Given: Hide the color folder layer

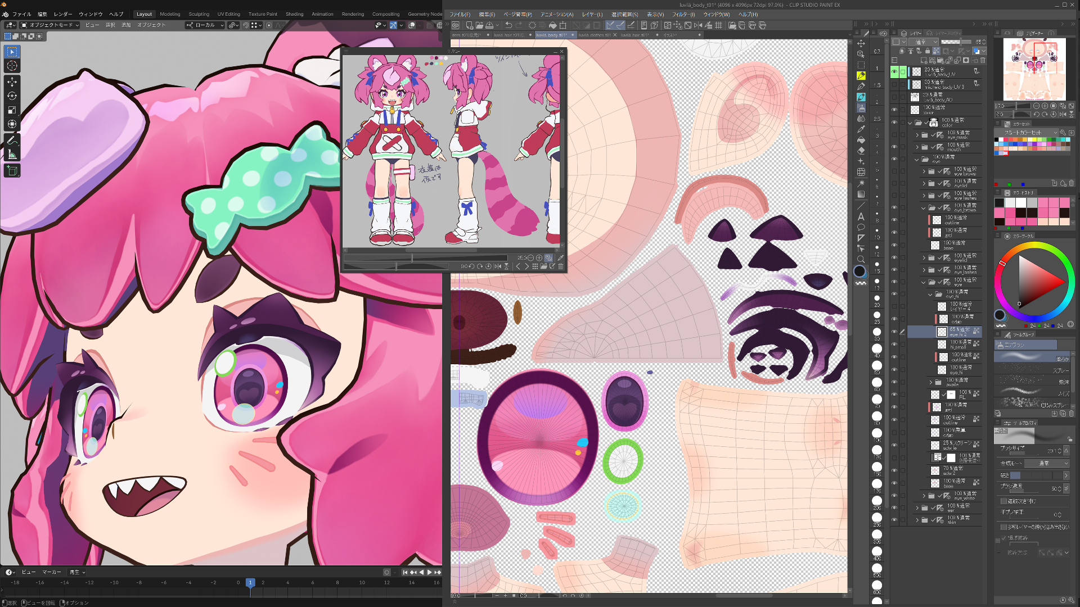Looking at the screenshot, I should pyautogui.click(x=894, y=122).
